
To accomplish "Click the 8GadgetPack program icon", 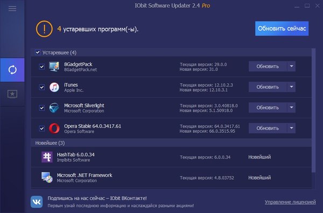I will [x=54, y=67].
